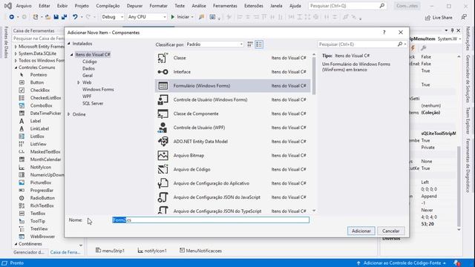This screenshot has width=475, height=267.
Task: Select the Arquivo Bitmap icon
Action: pyautogui.click(x=163, y=155)
